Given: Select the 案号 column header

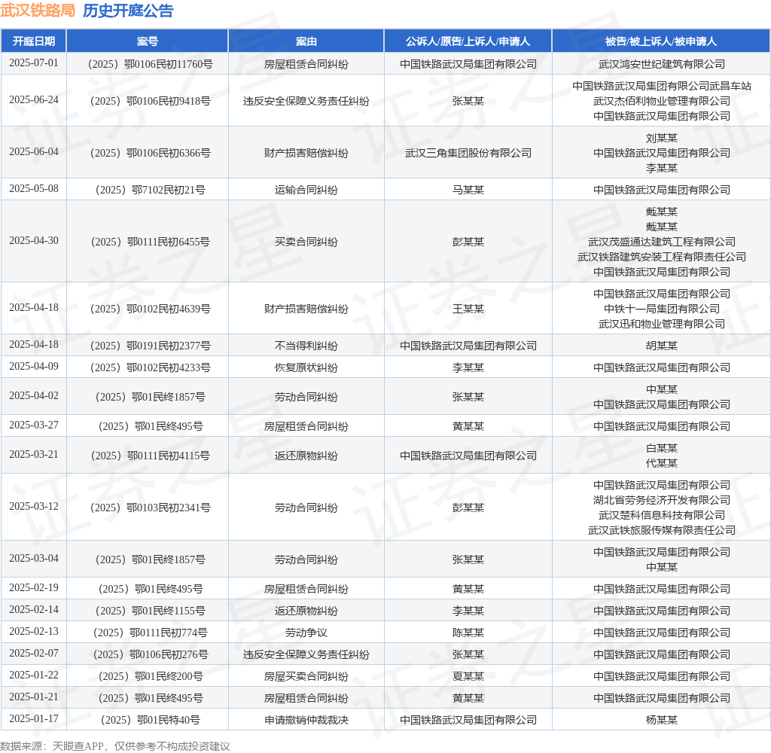Looking at the screenshot, I should click(148, 41).
